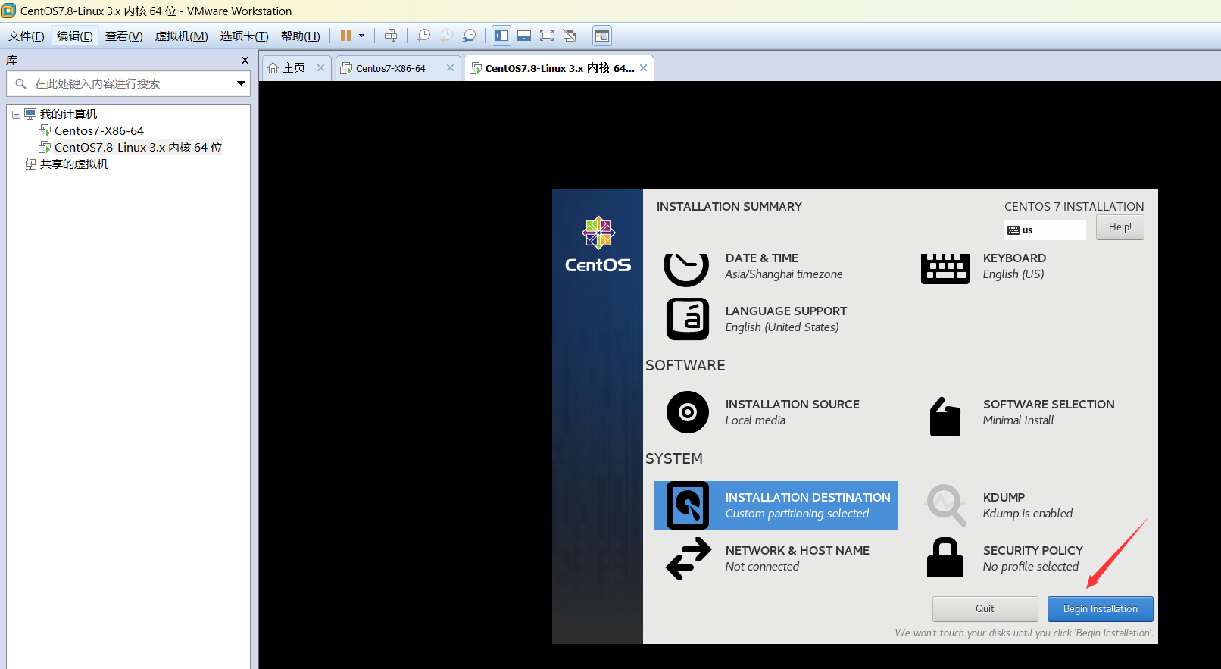This screenshot has height=669, width=1221.
Task: Click the CentOS logo in installer sidebar
Action: pyautogui.click(x=598, y=244)
